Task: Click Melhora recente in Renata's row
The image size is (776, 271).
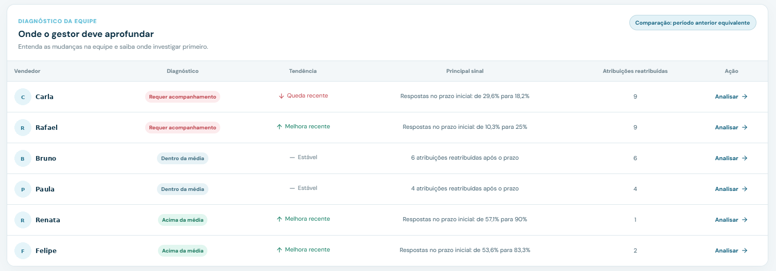Action: tap(307, 219)
